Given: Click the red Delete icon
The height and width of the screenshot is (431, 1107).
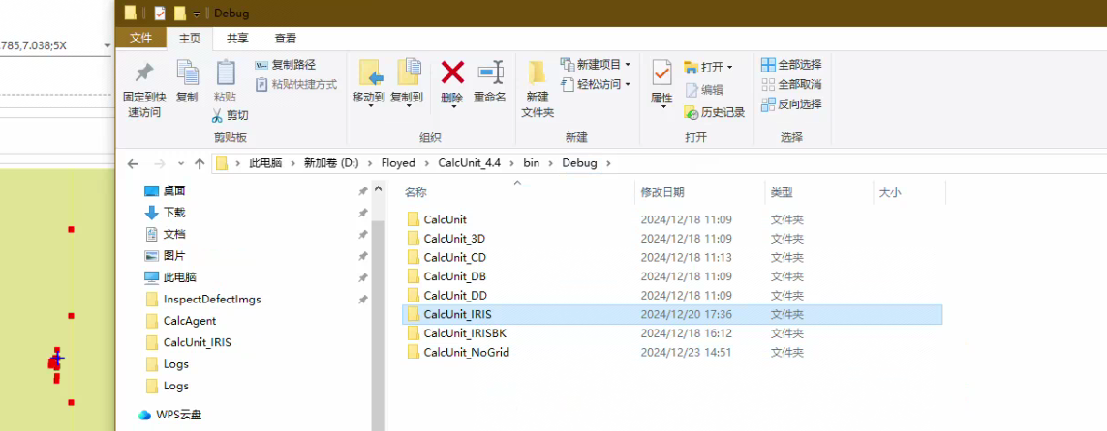Looking at the screenshot, I should (x=451, y=73).
